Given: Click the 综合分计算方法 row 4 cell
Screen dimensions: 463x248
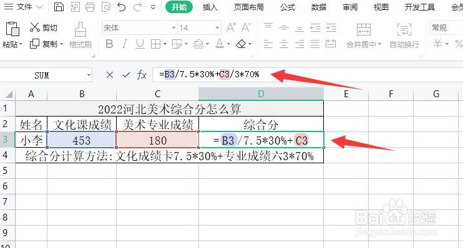Looking at the screenshot, I should coord(170,155).
